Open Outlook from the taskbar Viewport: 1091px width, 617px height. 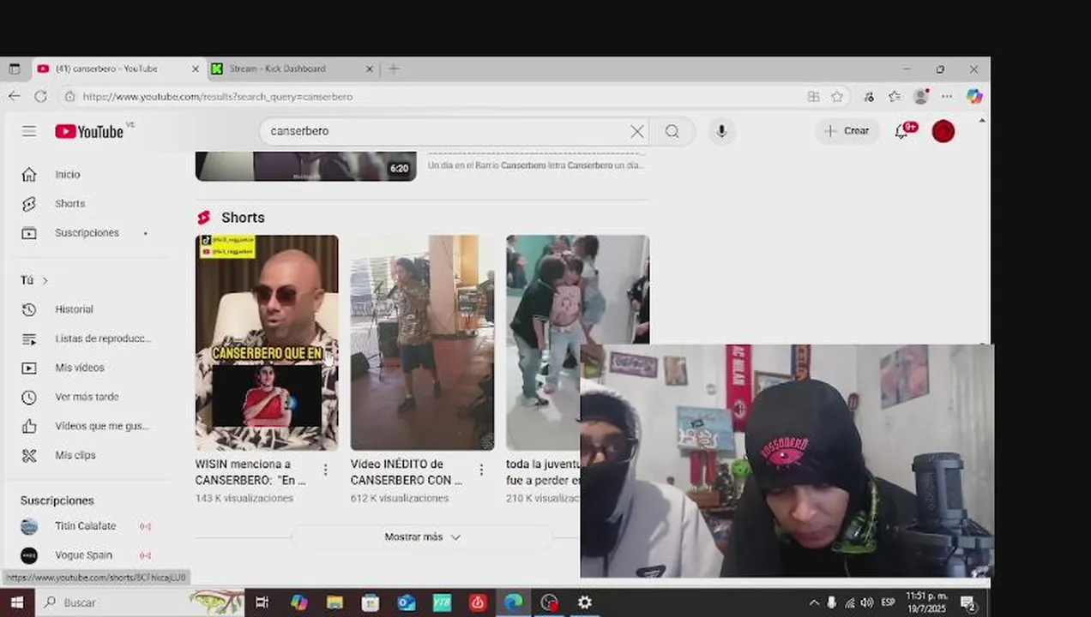click(406, 602)
